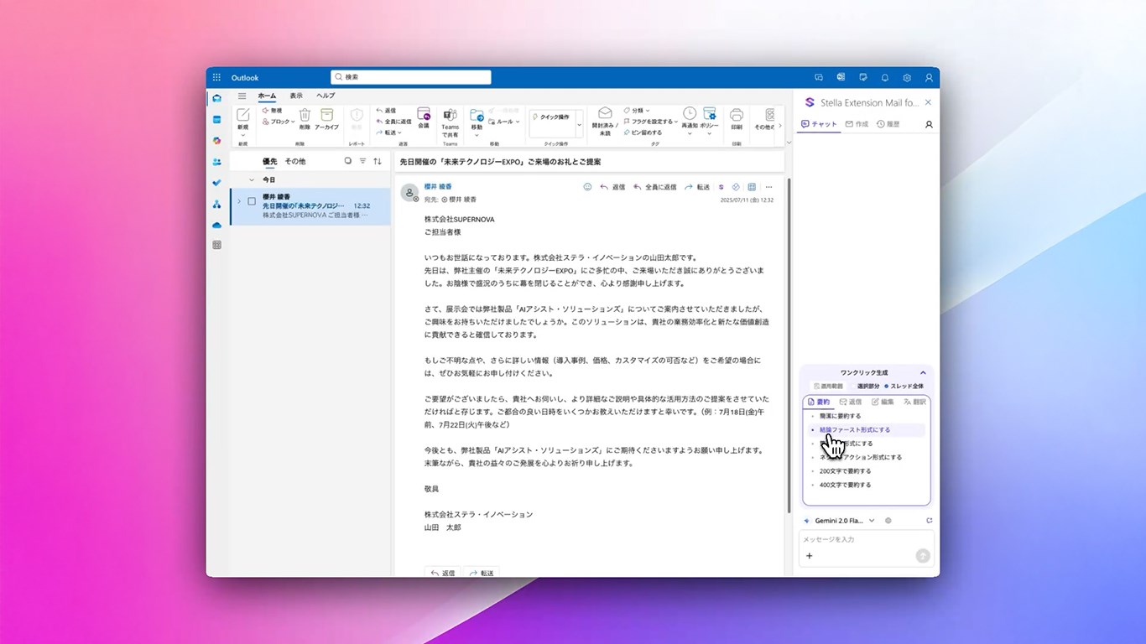This screenshot has height=644, width=1146.
Task: Collapse the 今日 group in message list
Action: [x=251, y=179]
